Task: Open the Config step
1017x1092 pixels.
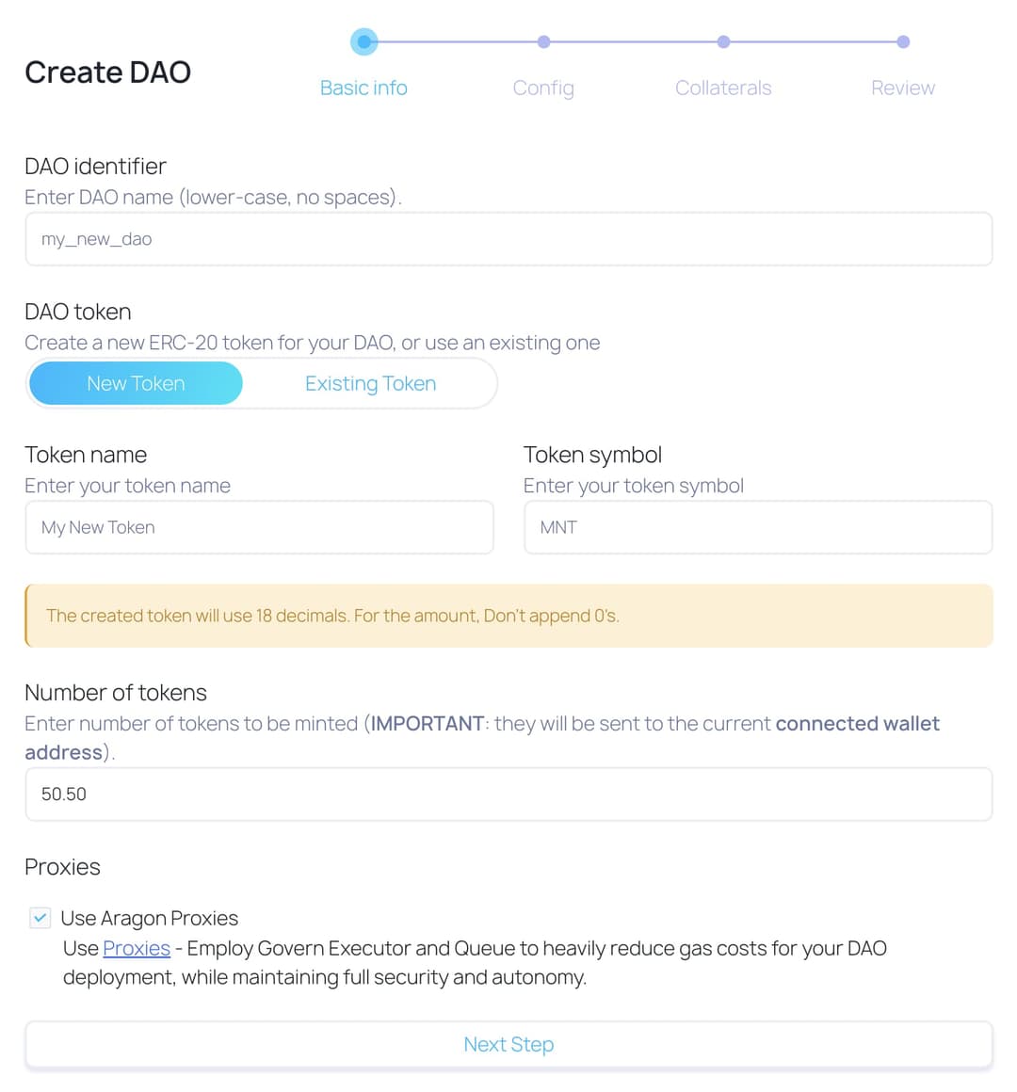Action: 543,88
